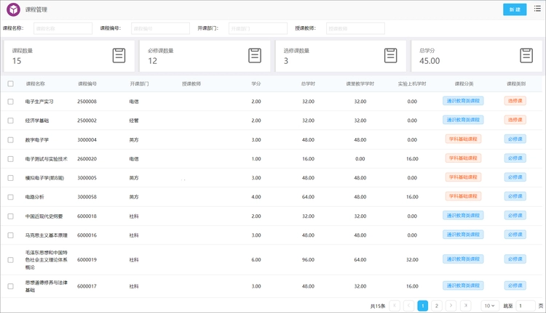Click clipboard icon in 必修课数量 card
This screenshot has height=313, width=546.
tap(255, 55)
